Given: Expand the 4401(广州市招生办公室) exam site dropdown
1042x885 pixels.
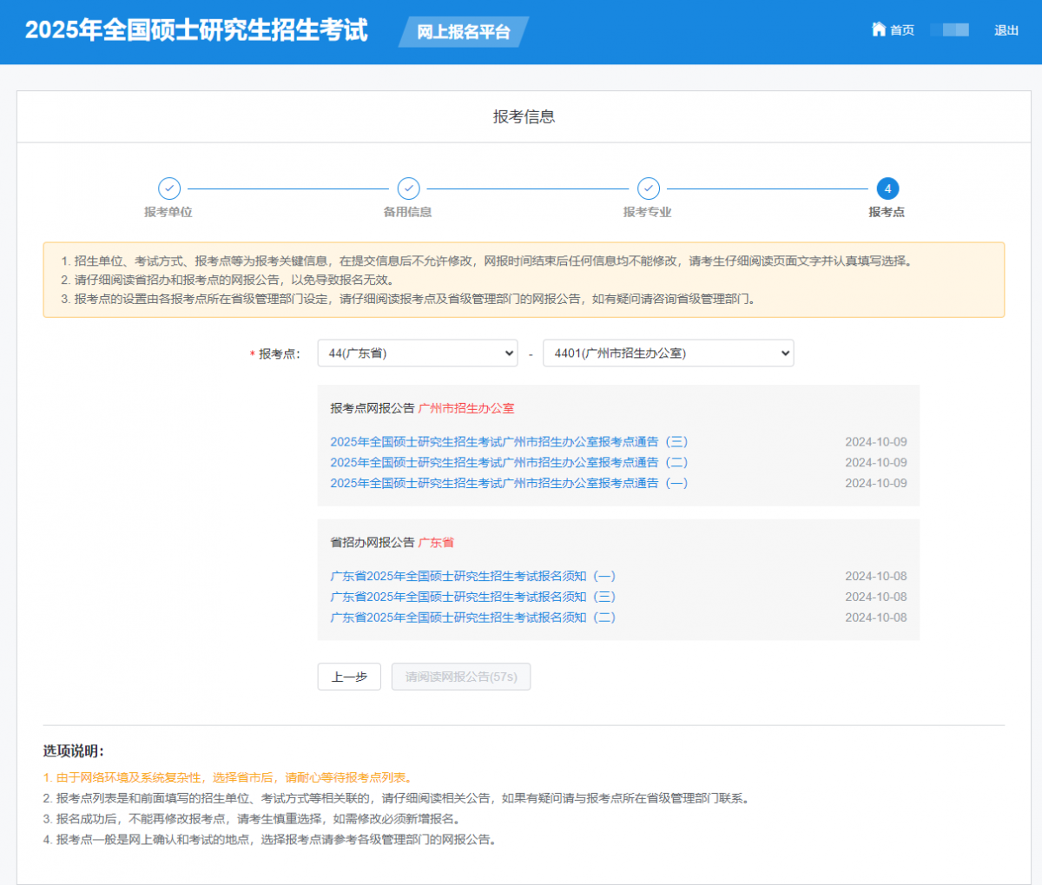Looking at the screenshot, I should [x=668, y=353].
